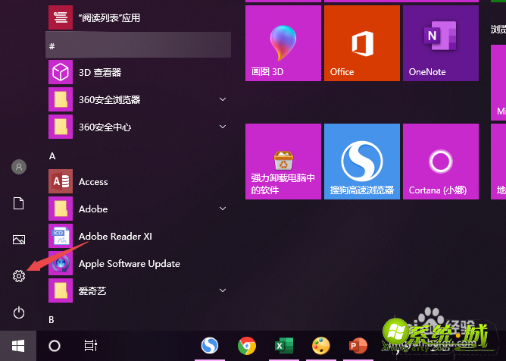Click the Windows Start button
The width and height of the screenshot is (506, 361).
click(18, 346)
